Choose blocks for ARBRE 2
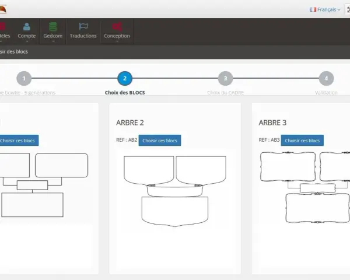Screen dimensions: 350x280 coord(160,141)
